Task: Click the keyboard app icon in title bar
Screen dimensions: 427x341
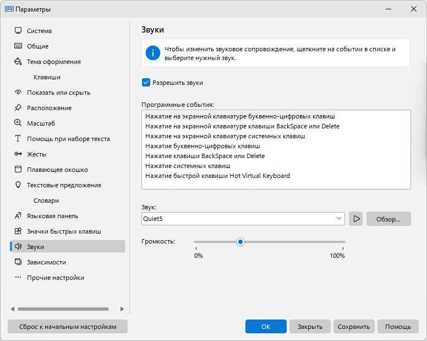Action: point(9,9)
